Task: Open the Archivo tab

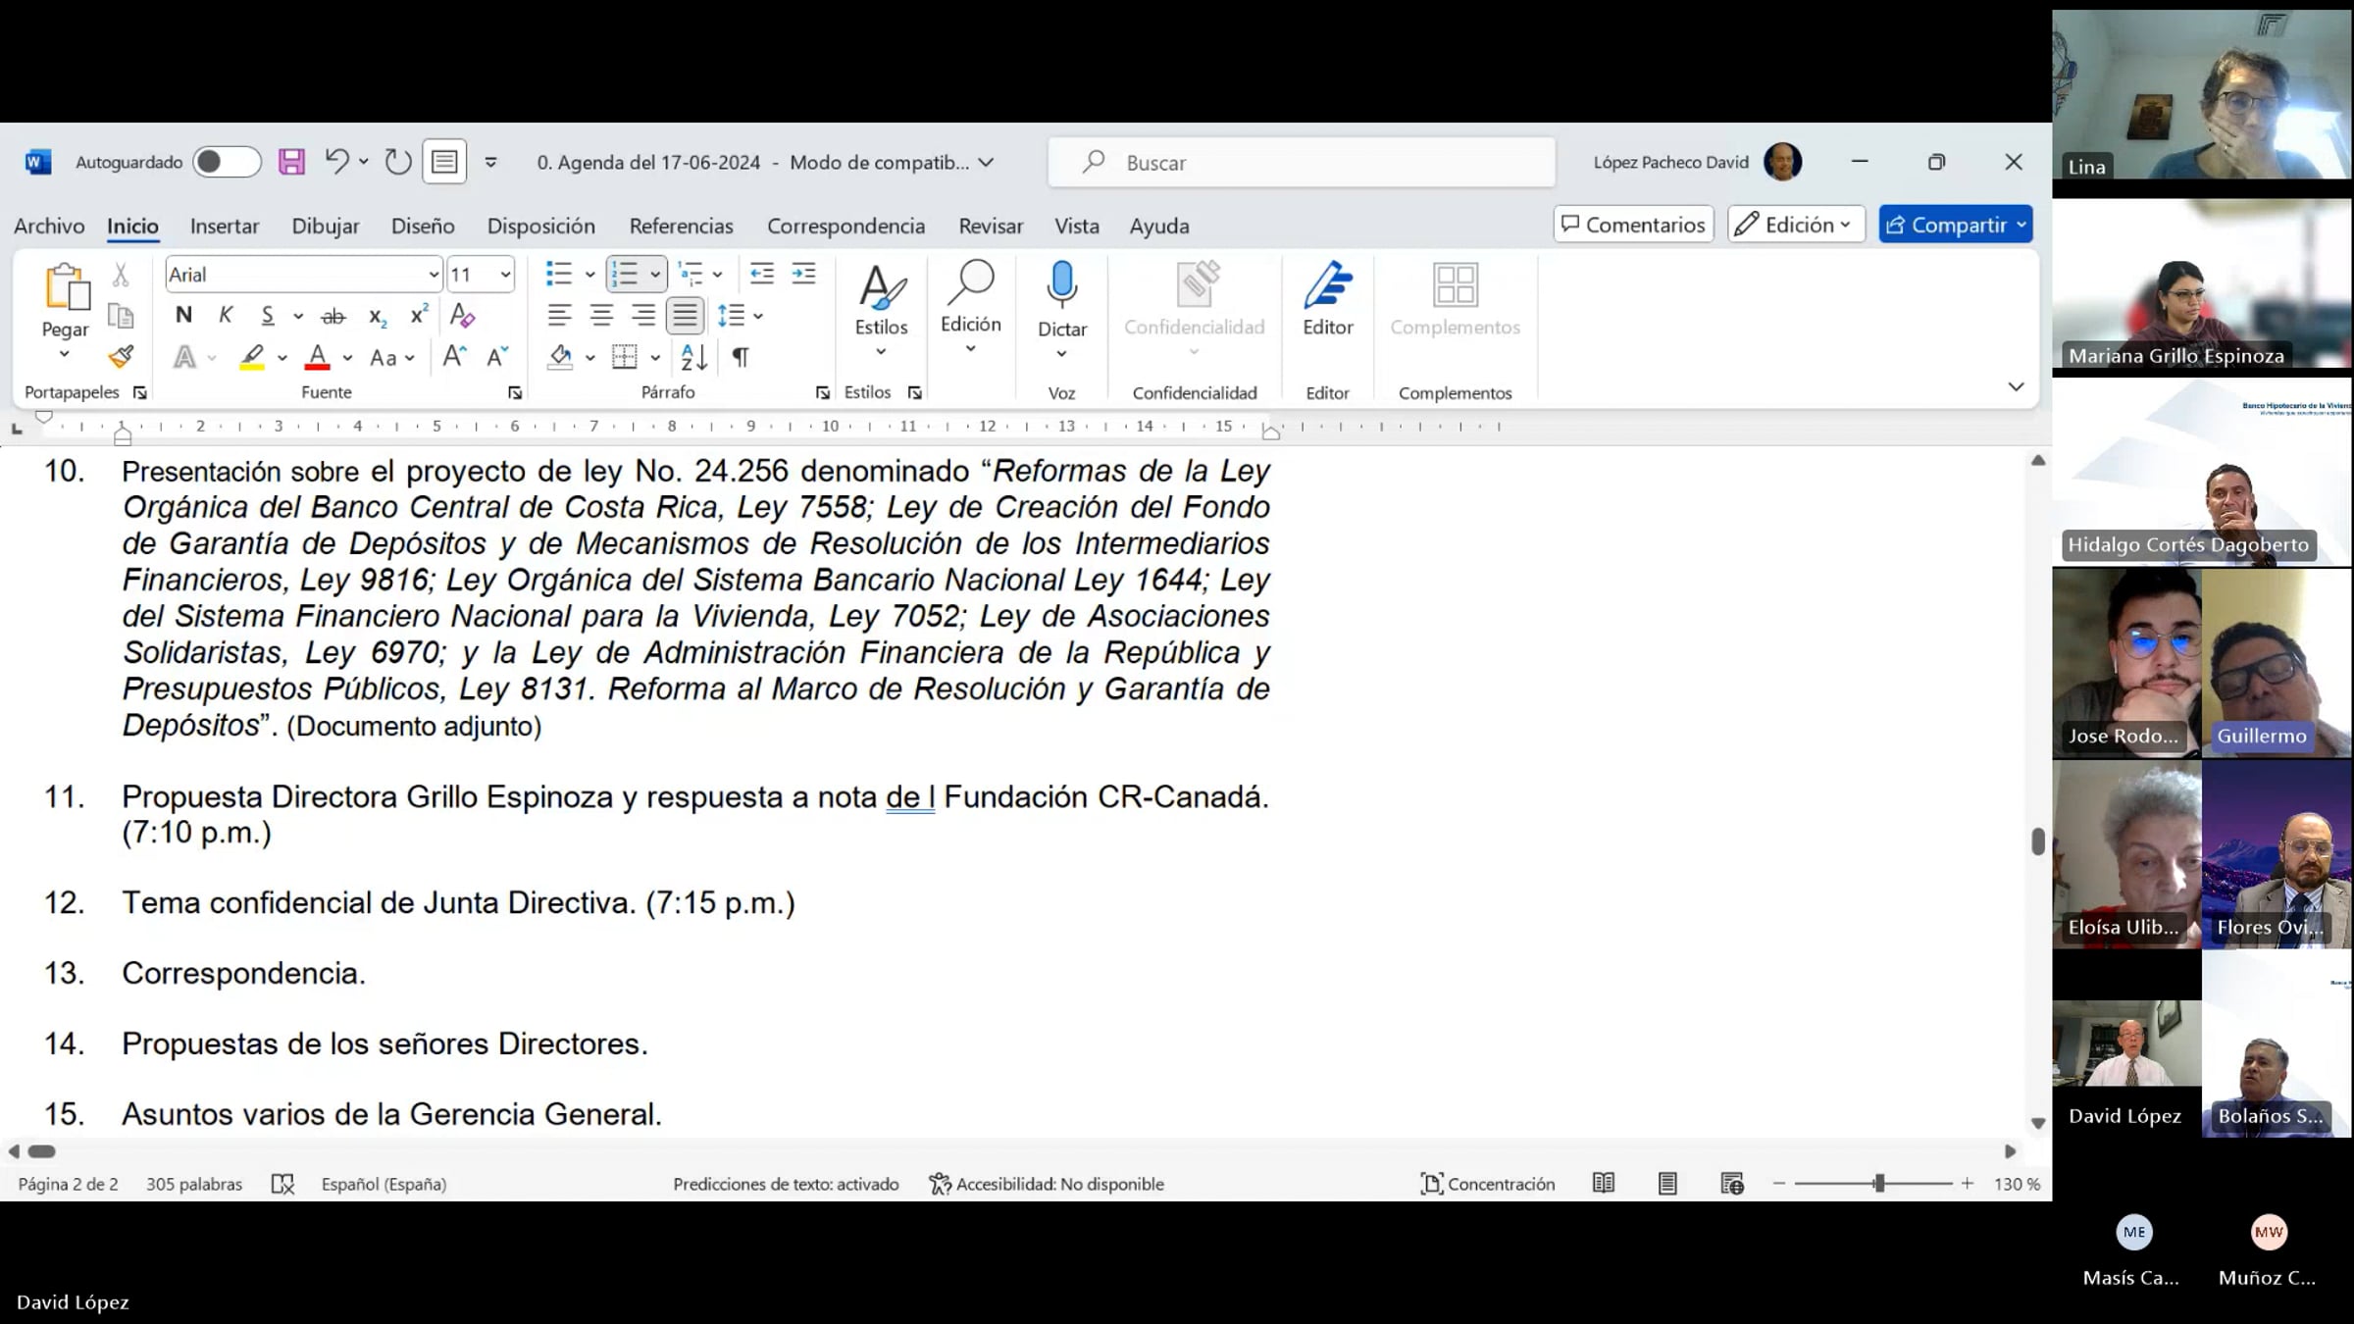Action: [49, 226]
